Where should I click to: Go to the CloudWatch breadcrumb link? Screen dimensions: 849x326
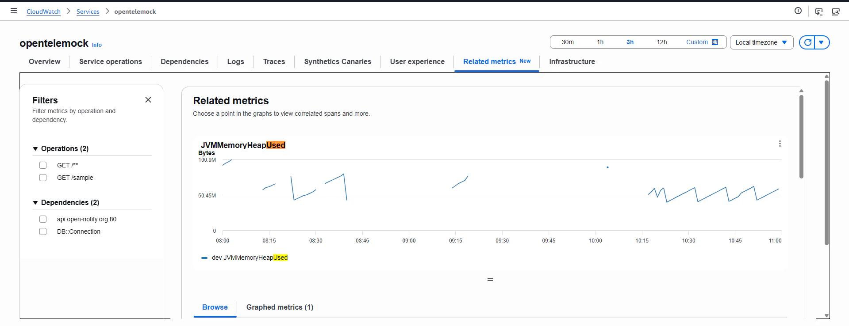coord(43,11)
